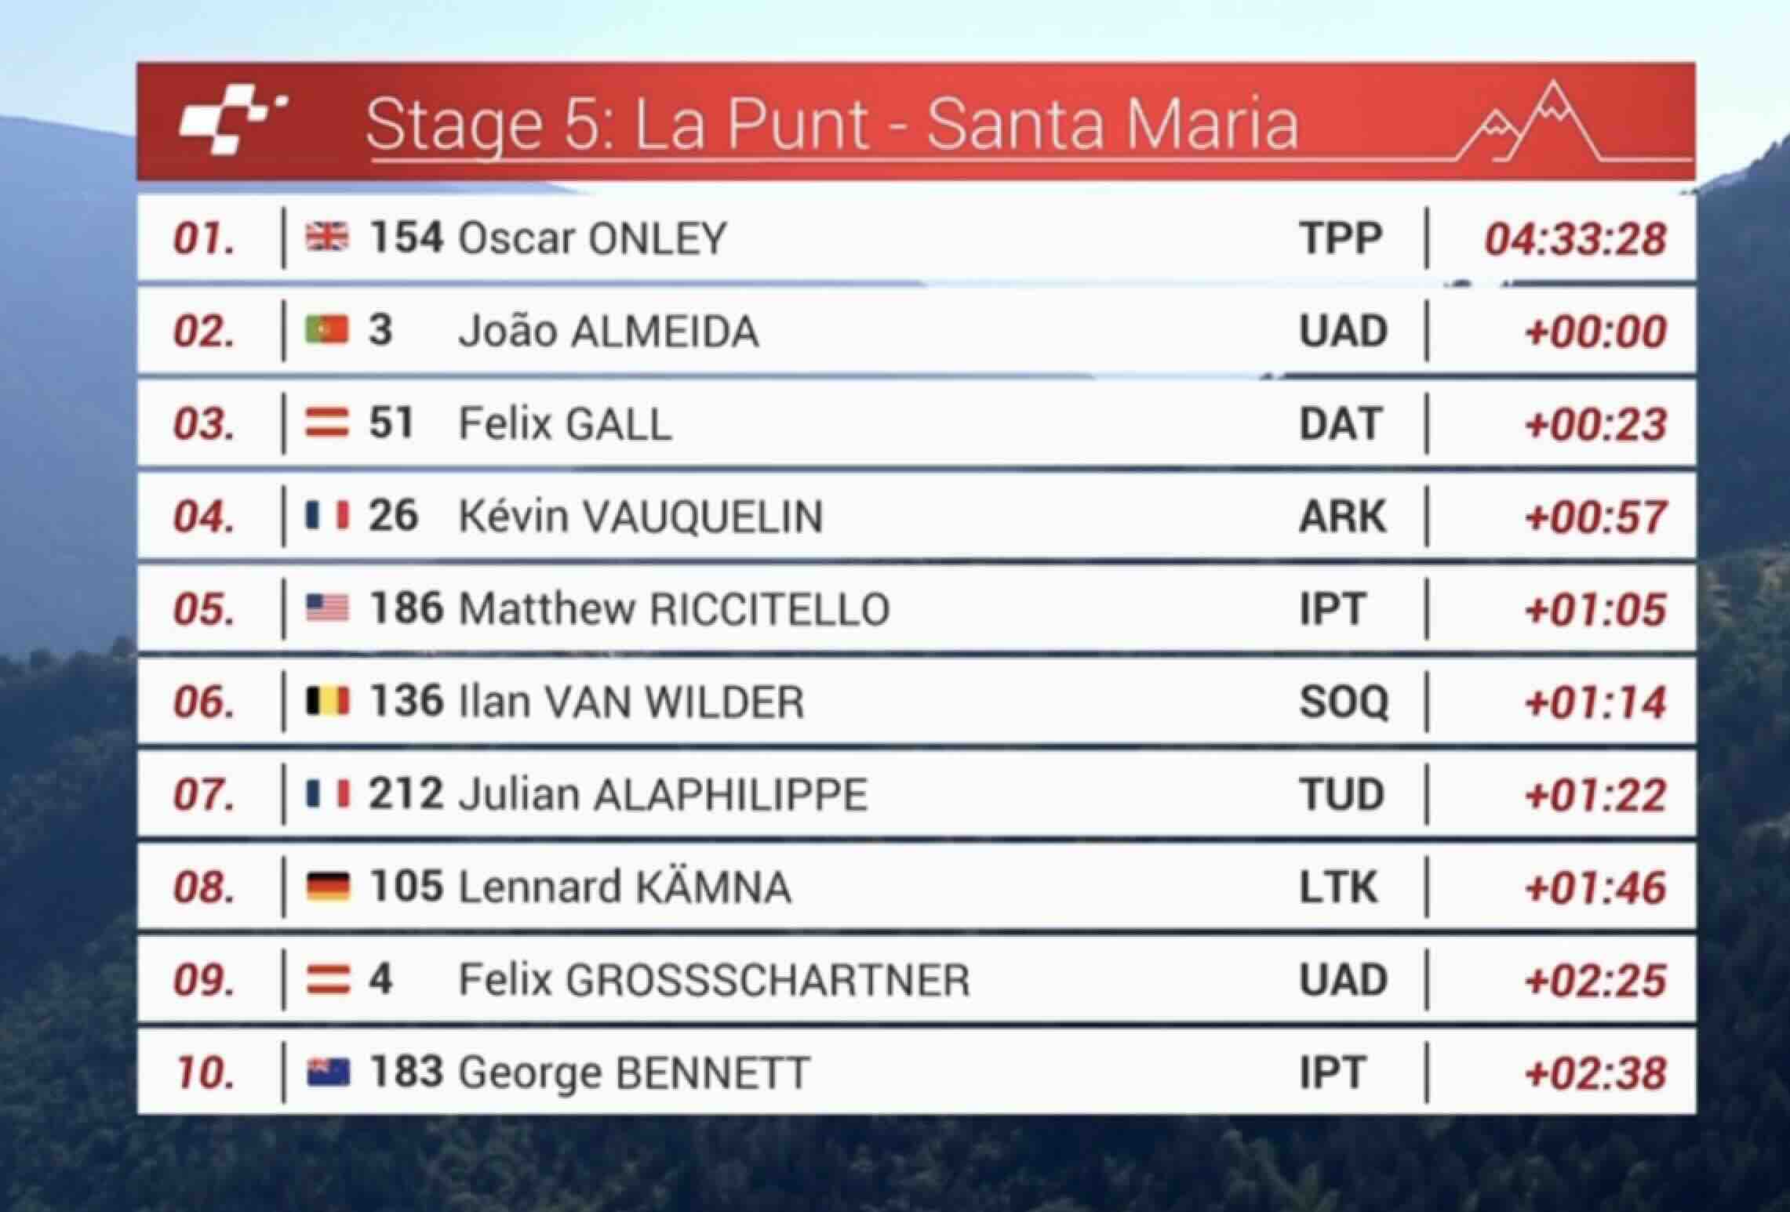Click the LTK team code for Kämna

(x=1338, y=887)
